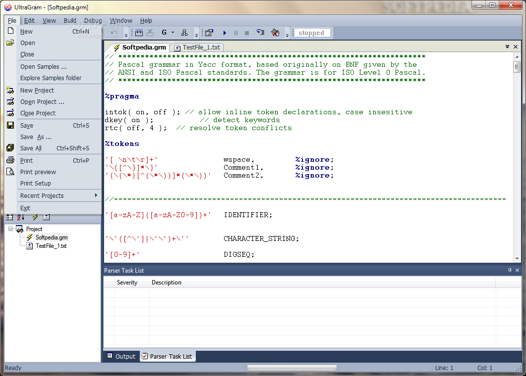Choose Exit from the File menu
This screenshot has width=526, height=376.
click(x=54, y=208)
